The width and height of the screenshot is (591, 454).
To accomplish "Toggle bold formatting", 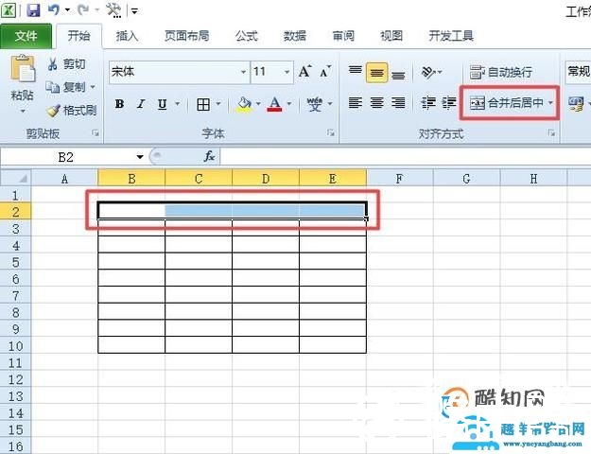I will (x=119, y=104).
